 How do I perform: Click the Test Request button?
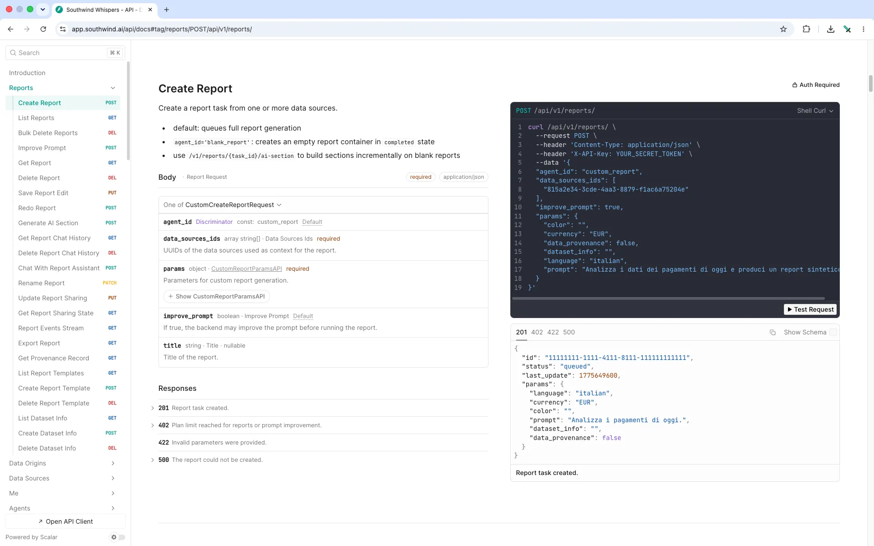(810, 310)
